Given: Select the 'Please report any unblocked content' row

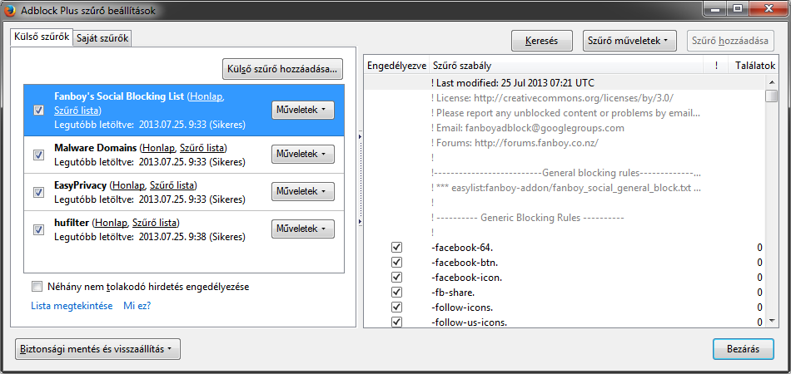Looking at the screenshot, I should pyautogui.click(x=564, y=113).
